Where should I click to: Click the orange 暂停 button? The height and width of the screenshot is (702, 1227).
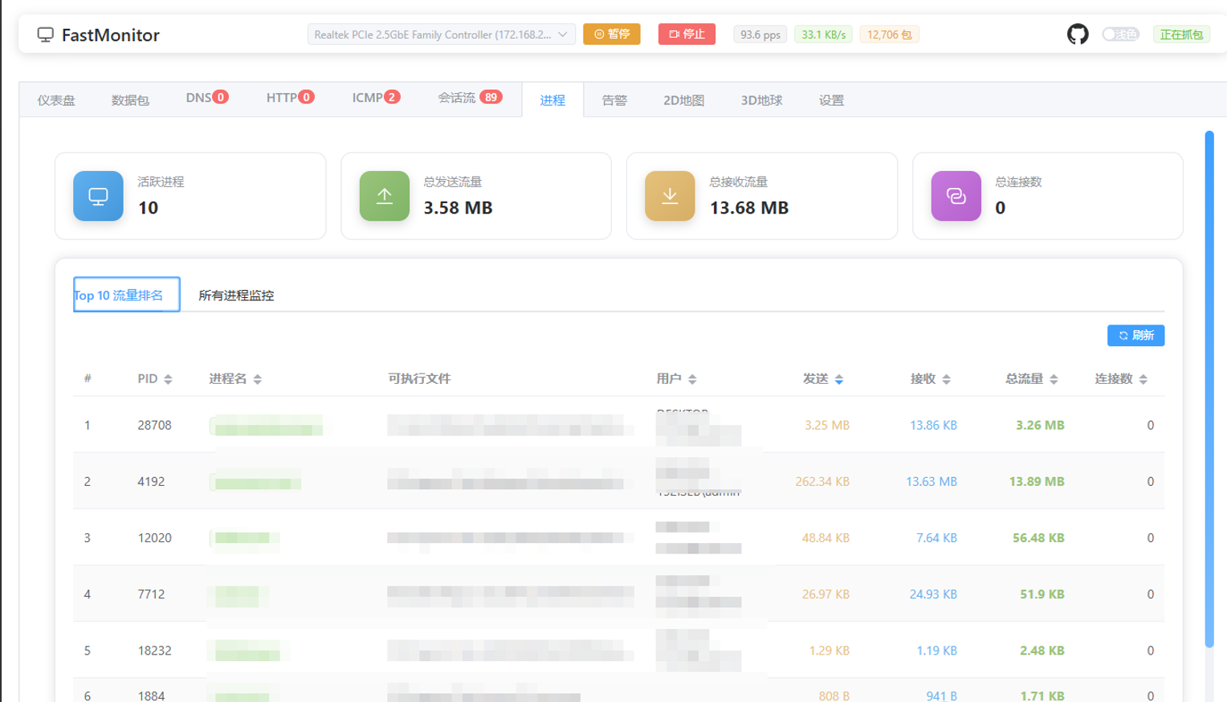[x=612, y=35]
